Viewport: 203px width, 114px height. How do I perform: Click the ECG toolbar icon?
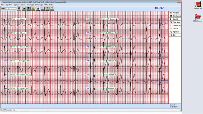pyautogui.click(x=19, y=8)
